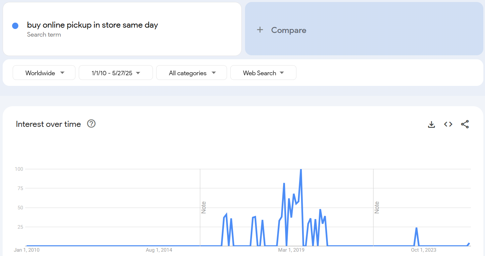
Task: Click the Search term label under query
Action: click(x=44, y=35)
